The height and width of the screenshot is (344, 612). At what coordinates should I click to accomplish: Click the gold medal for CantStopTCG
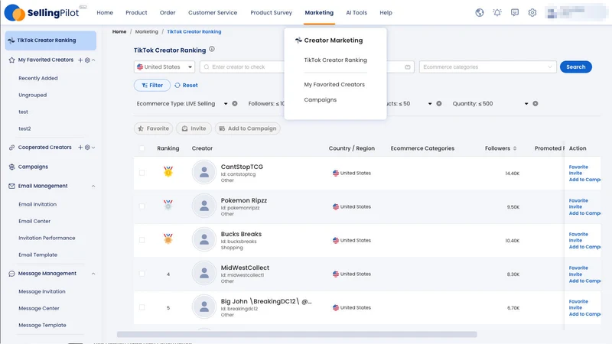pos(168,171)
